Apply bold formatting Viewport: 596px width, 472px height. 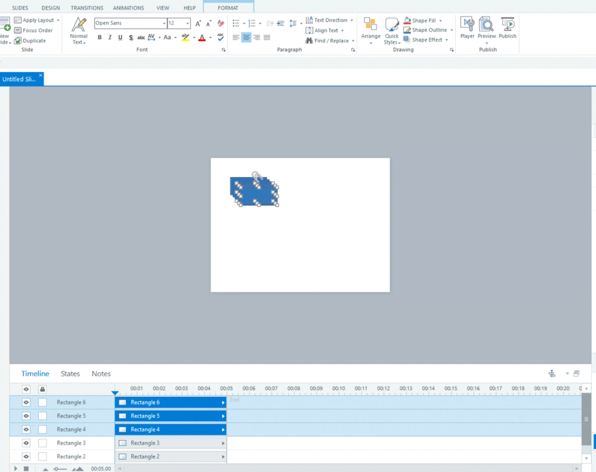(100, 38)
